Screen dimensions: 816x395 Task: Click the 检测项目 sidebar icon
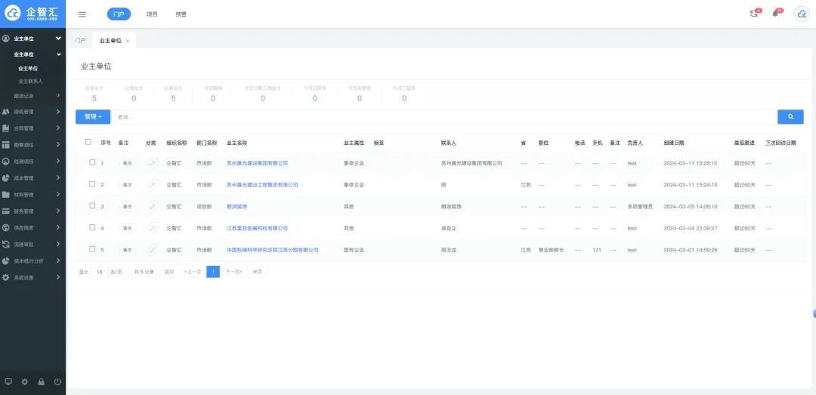(x=6, y=162)
